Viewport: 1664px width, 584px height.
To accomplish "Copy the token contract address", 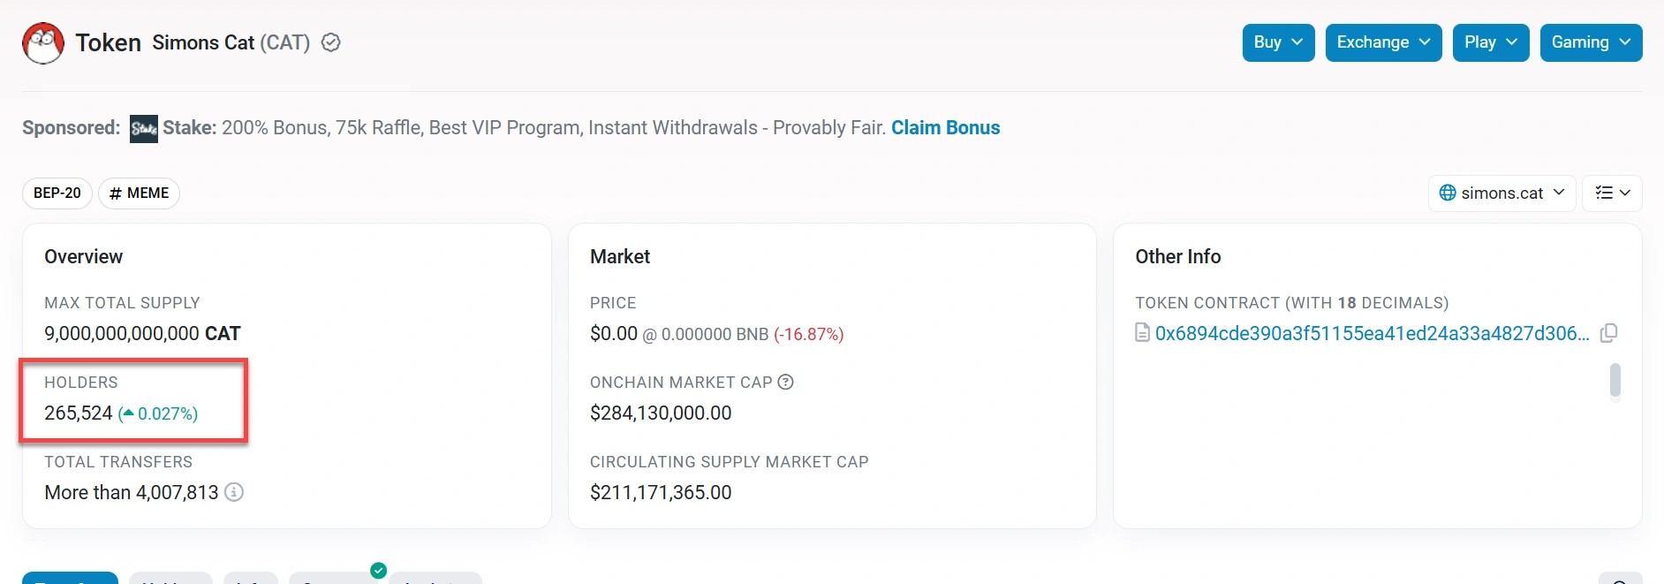I will [1609, 333].
